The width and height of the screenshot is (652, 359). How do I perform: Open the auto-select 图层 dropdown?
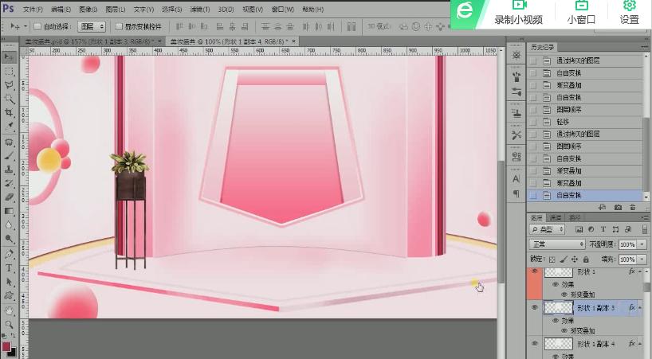pos(92,26)
